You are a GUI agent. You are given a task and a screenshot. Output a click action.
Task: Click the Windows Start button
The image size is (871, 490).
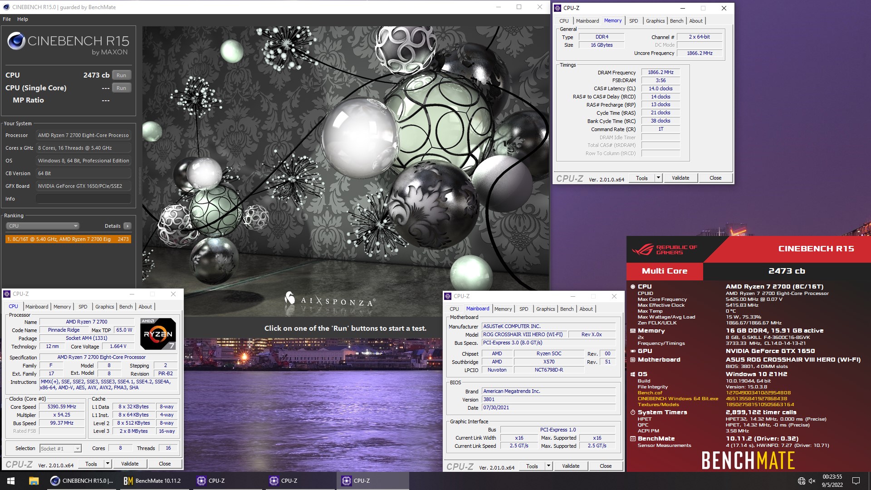[x=11, y=481]
